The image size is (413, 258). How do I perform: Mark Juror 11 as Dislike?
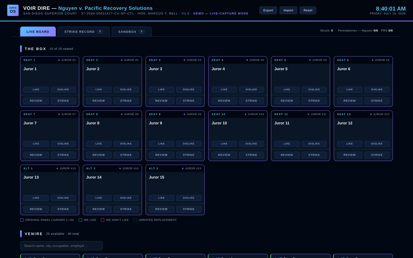(x=314, y=144)
